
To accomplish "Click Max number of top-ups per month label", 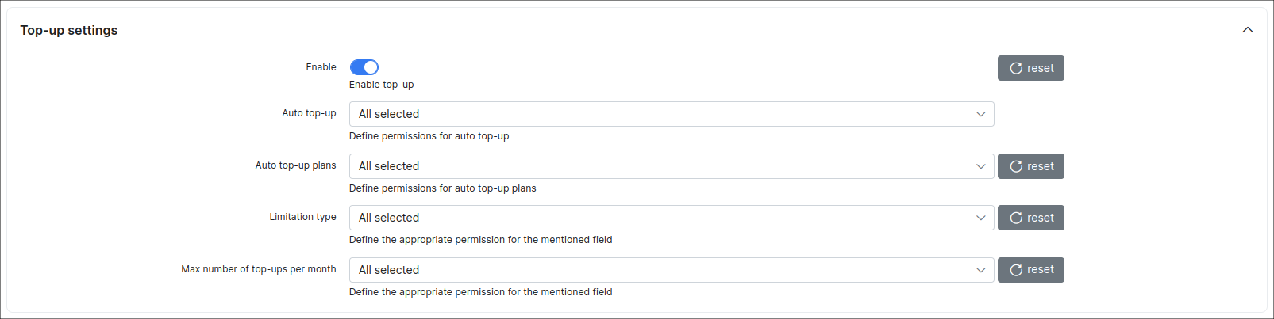I will tap(258, 269).
